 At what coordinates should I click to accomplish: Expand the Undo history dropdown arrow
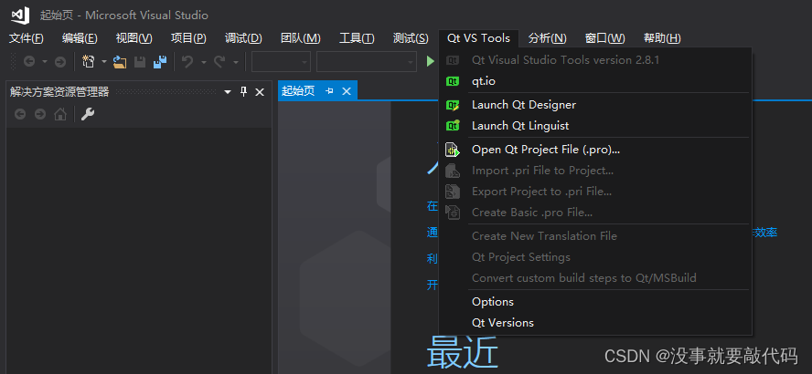tap(204, 62)
